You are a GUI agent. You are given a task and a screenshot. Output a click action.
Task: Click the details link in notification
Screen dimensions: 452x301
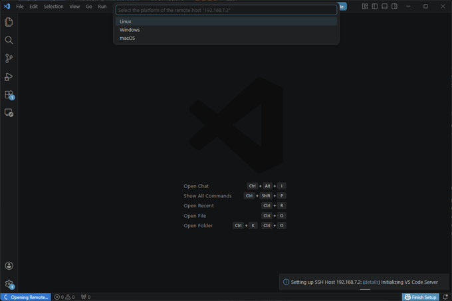(372, 282)
